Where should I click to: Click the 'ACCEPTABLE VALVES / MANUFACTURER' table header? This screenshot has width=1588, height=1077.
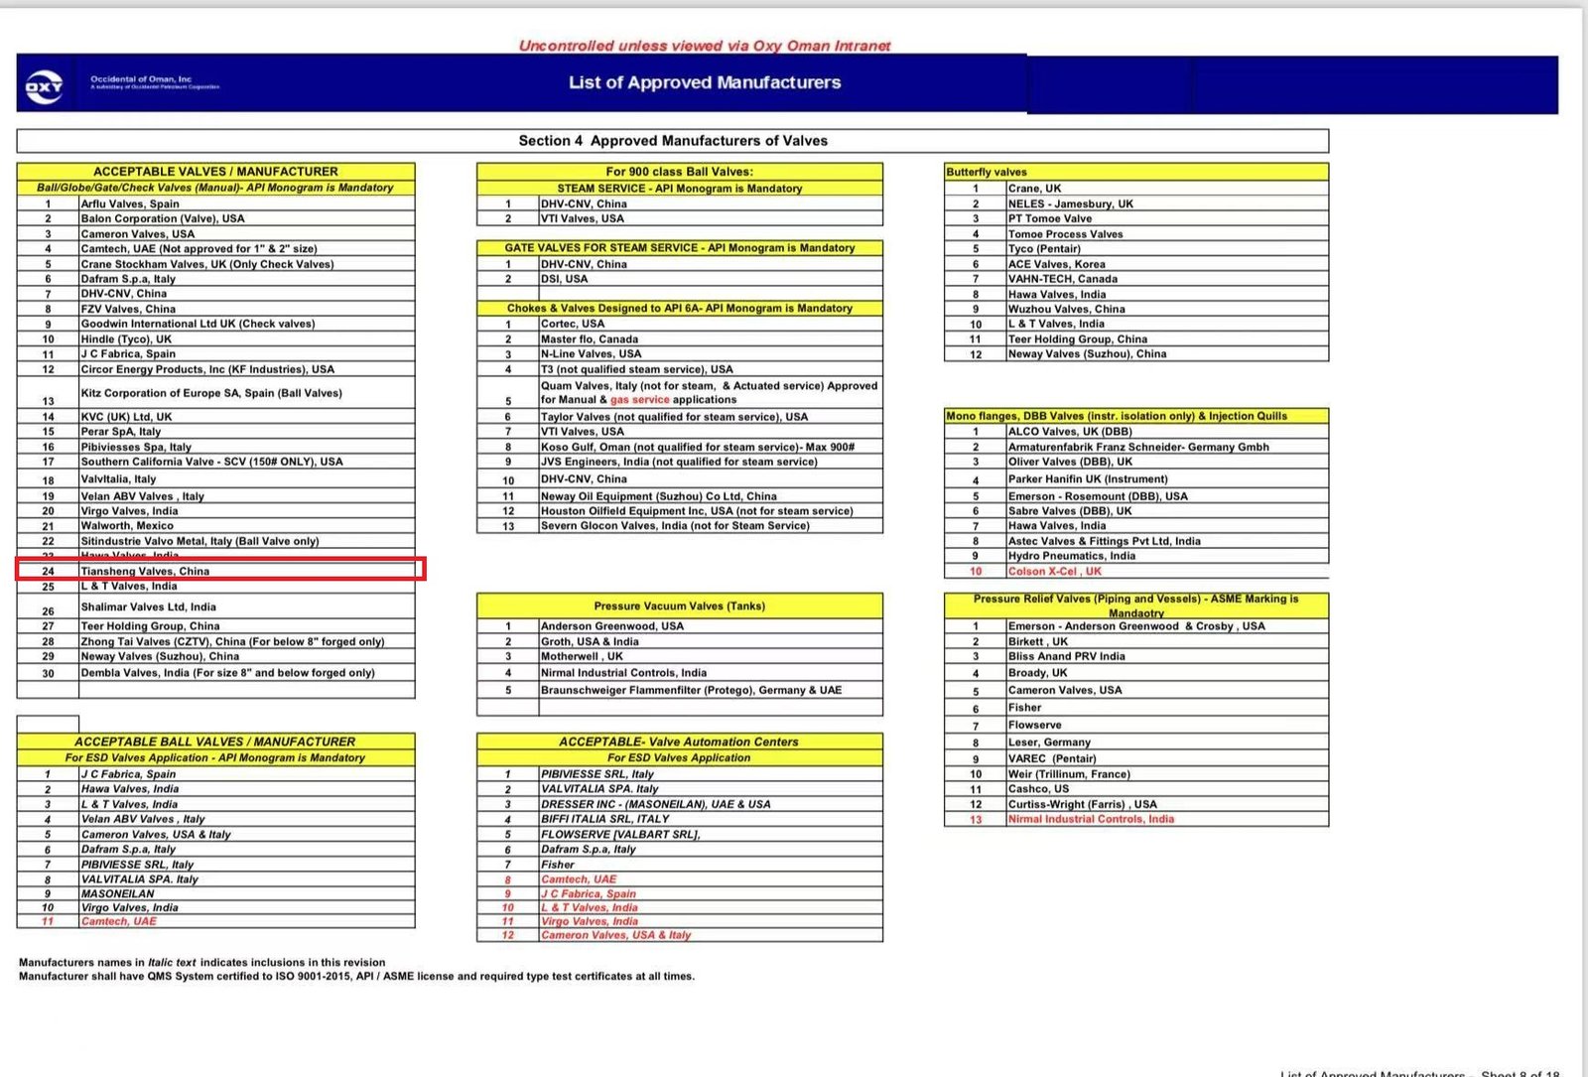tap(215, 172)
